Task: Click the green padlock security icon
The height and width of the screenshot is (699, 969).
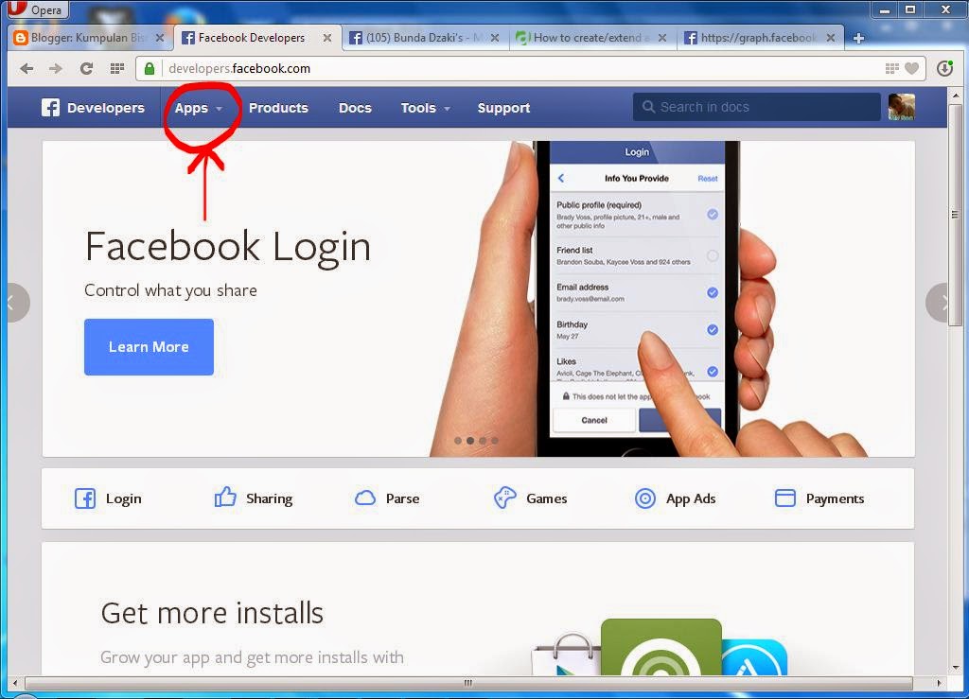Action: [149, 68]
